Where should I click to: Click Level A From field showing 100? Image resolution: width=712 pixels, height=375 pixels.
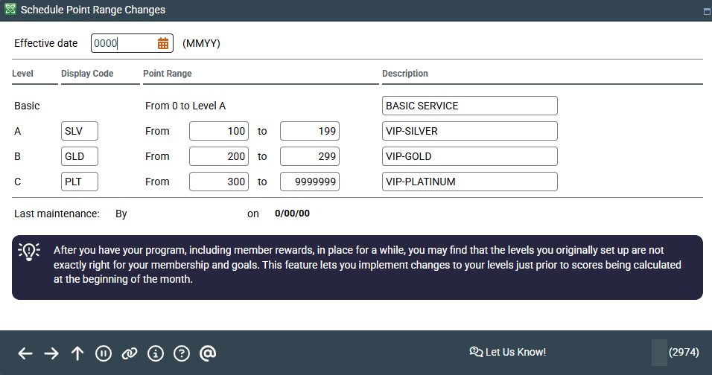pyautogui.click(x=219, y=131)
